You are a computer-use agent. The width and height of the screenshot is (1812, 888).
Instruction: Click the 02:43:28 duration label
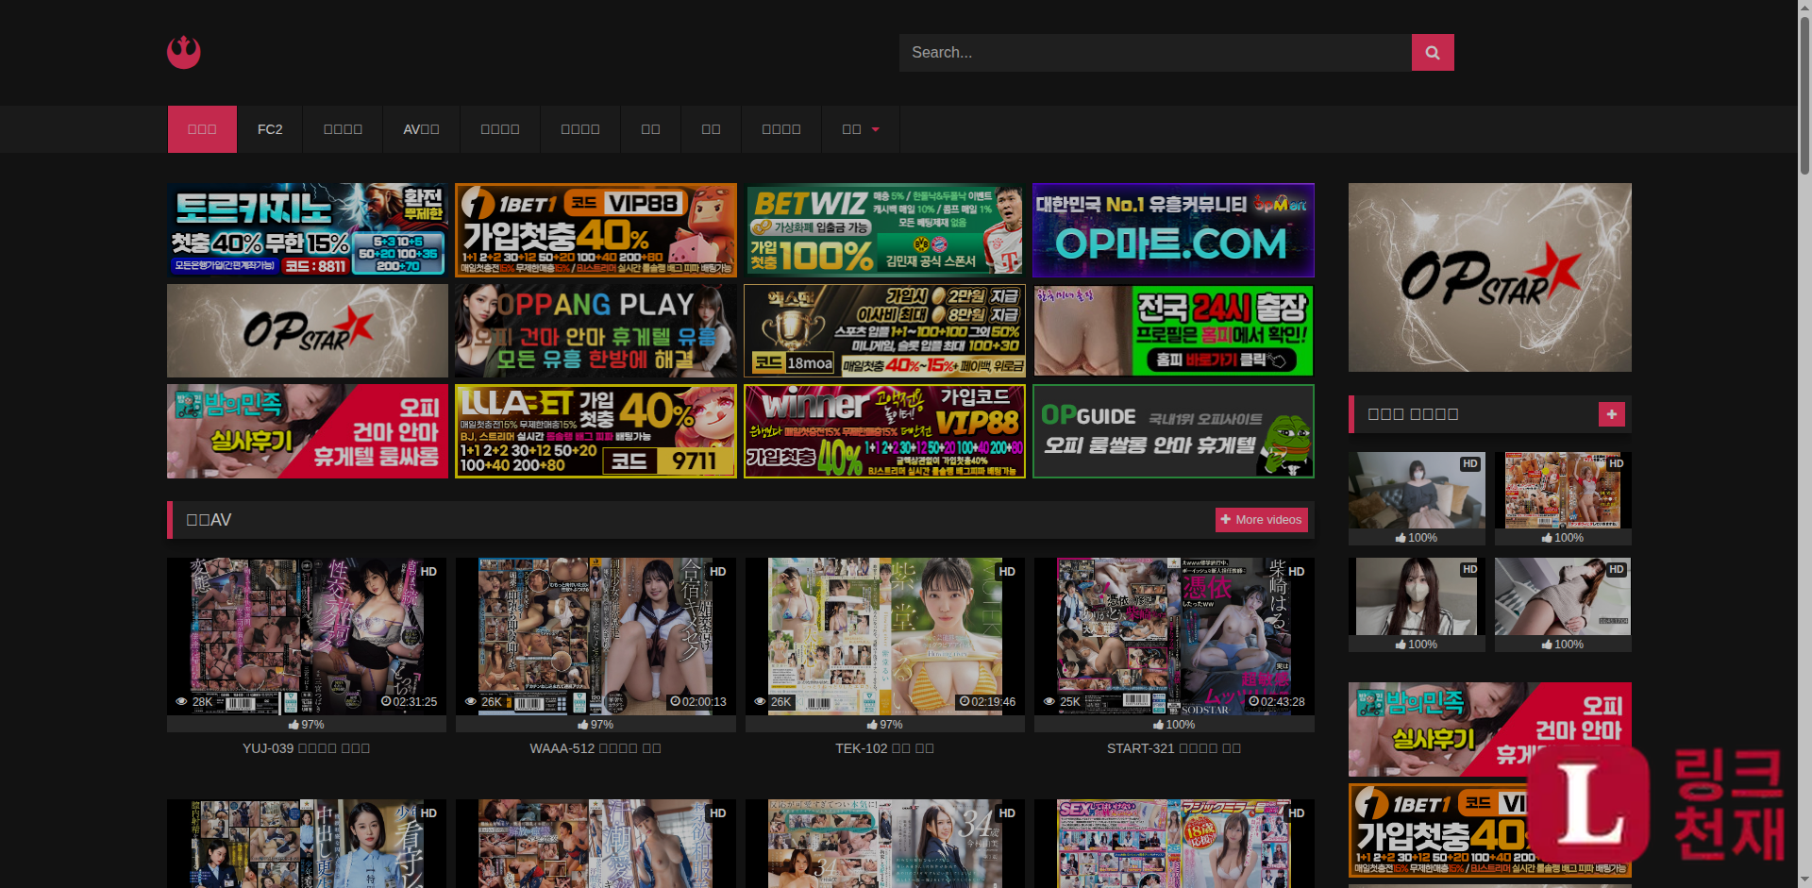click(1282, 702)
